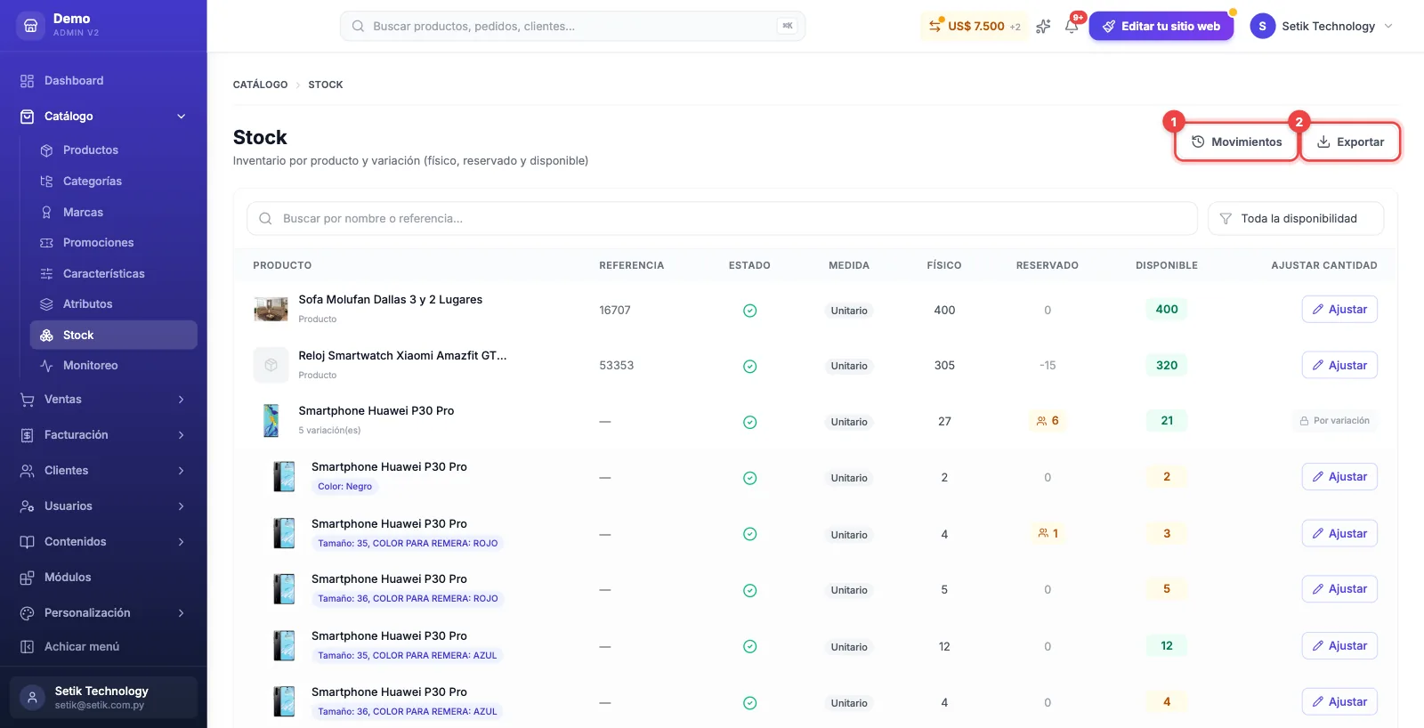The image size is (1424, 728).
Task: Focus the Buscar por nombre o referencia field
Action: (x=722, y=218)
